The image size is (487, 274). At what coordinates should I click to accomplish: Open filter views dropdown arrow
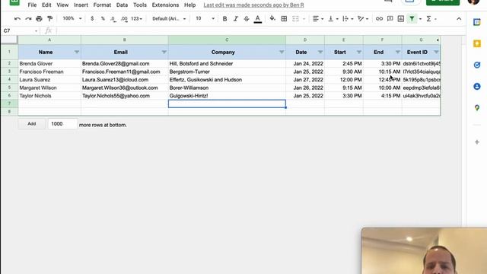420,19
